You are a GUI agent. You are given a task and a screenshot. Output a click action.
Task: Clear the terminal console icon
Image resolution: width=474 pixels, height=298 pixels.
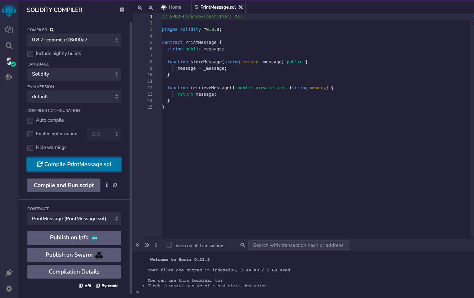click(x=146, y=245)
